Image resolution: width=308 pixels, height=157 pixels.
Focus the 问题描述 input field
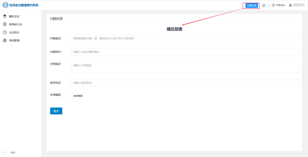(x=185, y=38)
